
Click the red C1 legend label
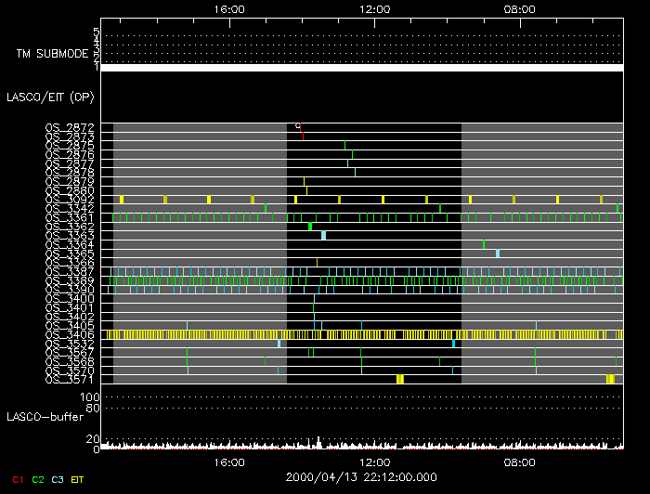point(16,479)
